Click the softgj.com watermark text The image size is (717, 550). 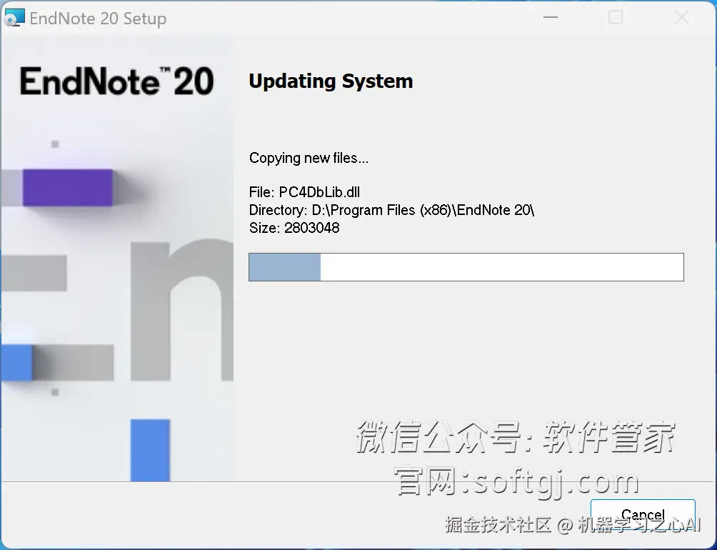516,481
